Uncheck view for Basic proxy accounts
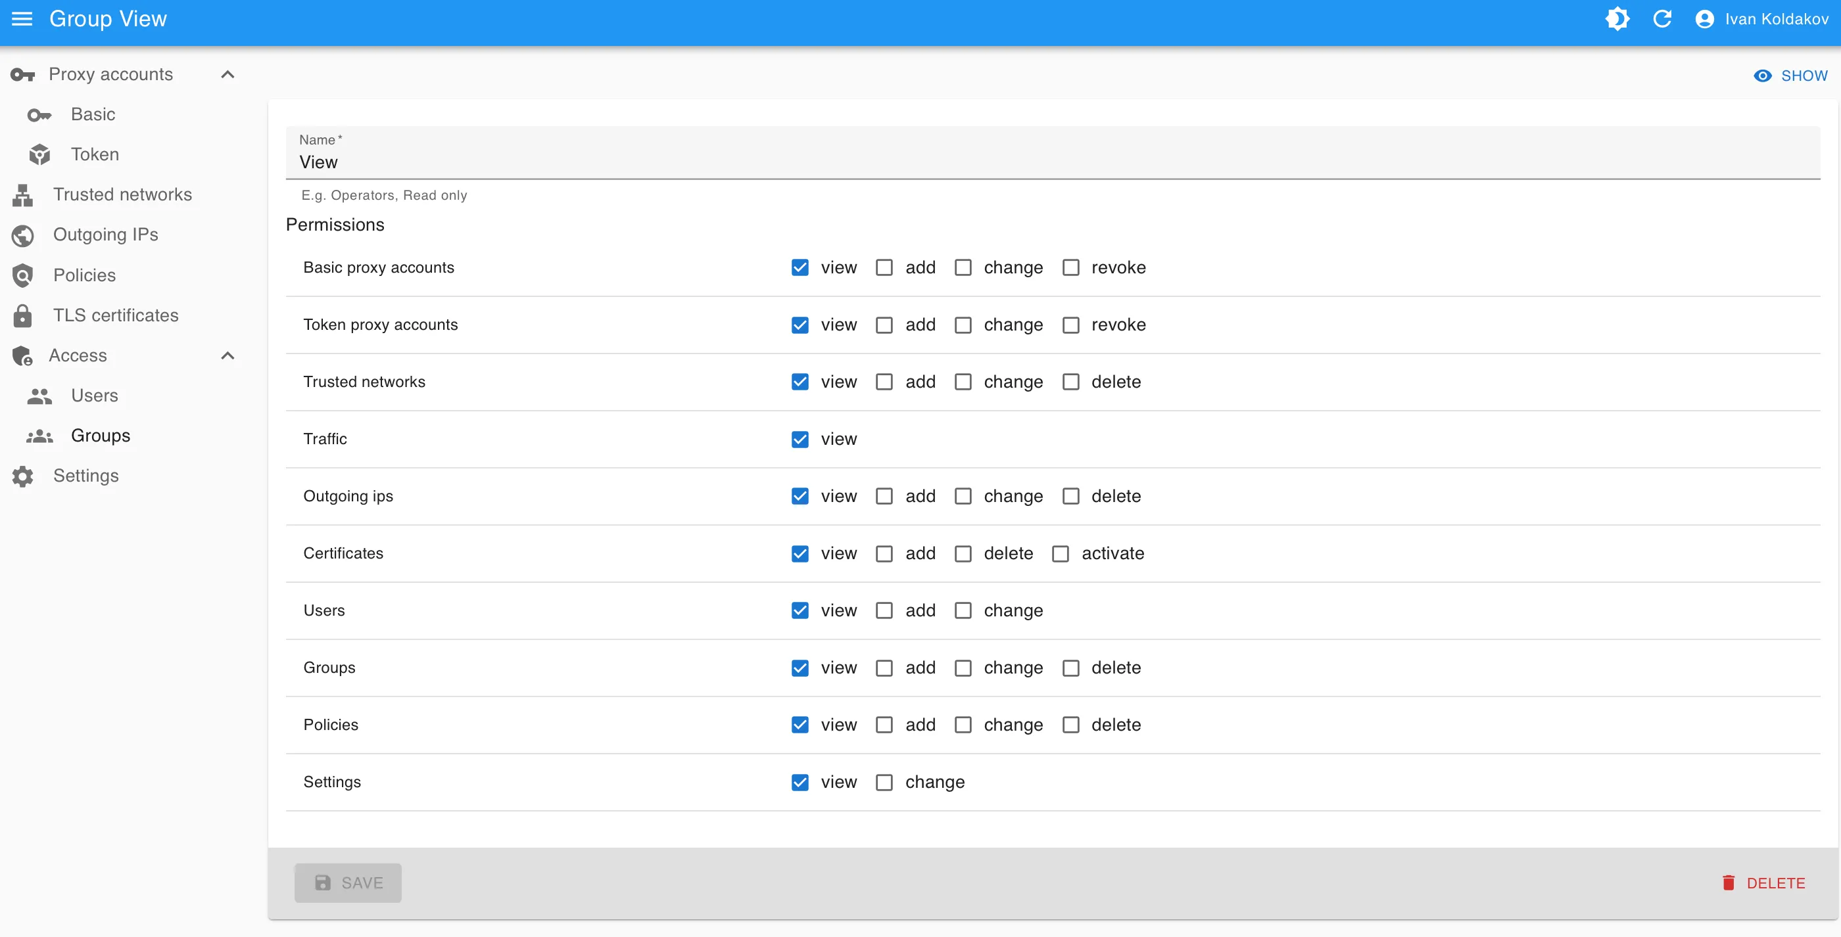 tap(800, 268)
